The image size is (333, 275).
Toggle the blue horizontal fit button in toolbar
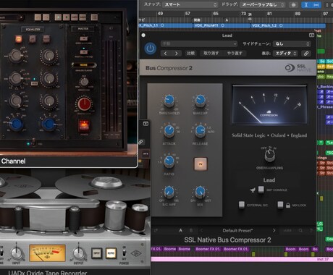pyautogui.click(x=316, y=5)
